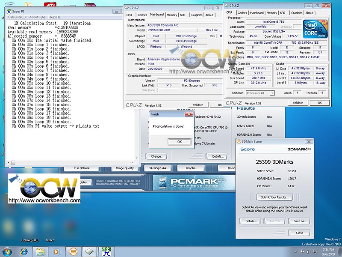Click the Filtering & AA... button
Screen dimensions: 342x257
click(158, 168)
